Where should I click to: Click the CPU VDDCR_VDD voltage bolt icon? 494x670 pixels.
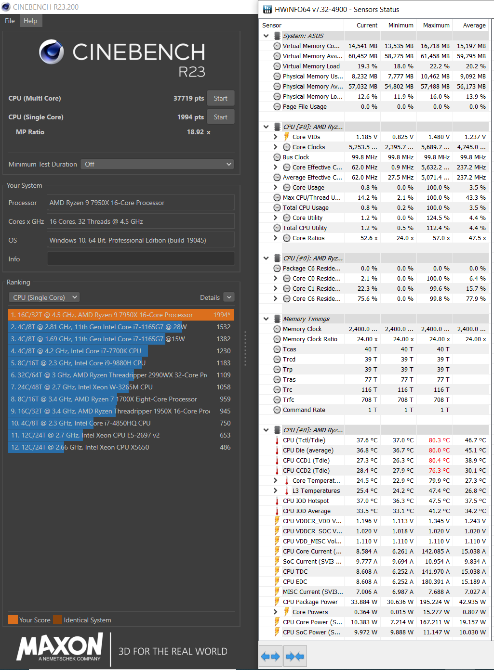277,521
